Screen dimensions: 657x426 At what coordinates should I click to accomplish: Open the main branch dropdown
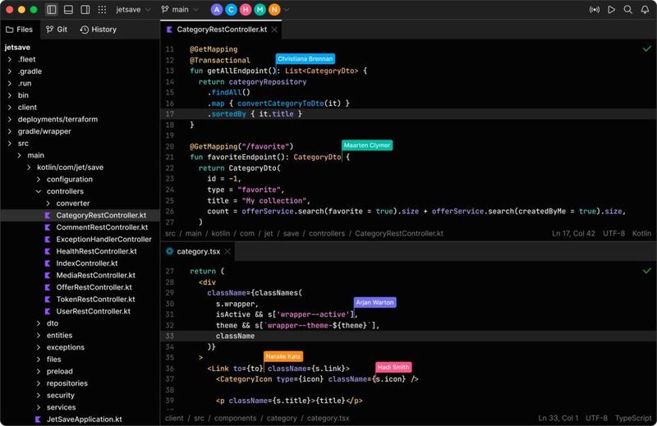pos(180,10)
